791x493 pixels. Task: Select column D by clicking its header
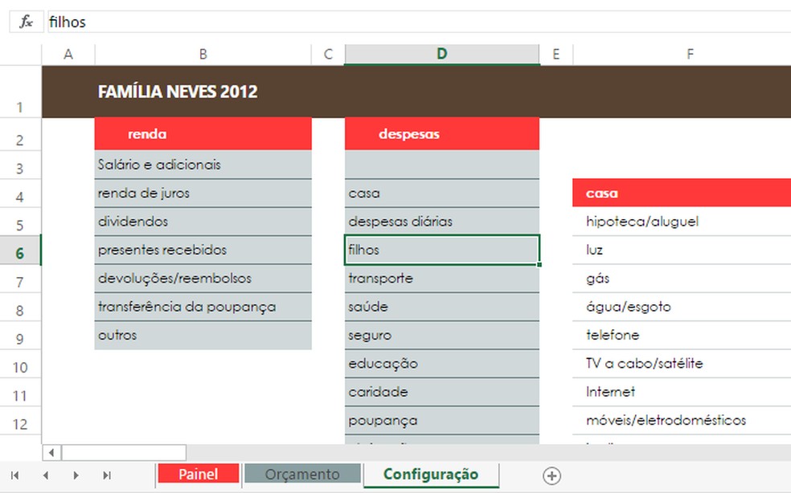(441, 54)
